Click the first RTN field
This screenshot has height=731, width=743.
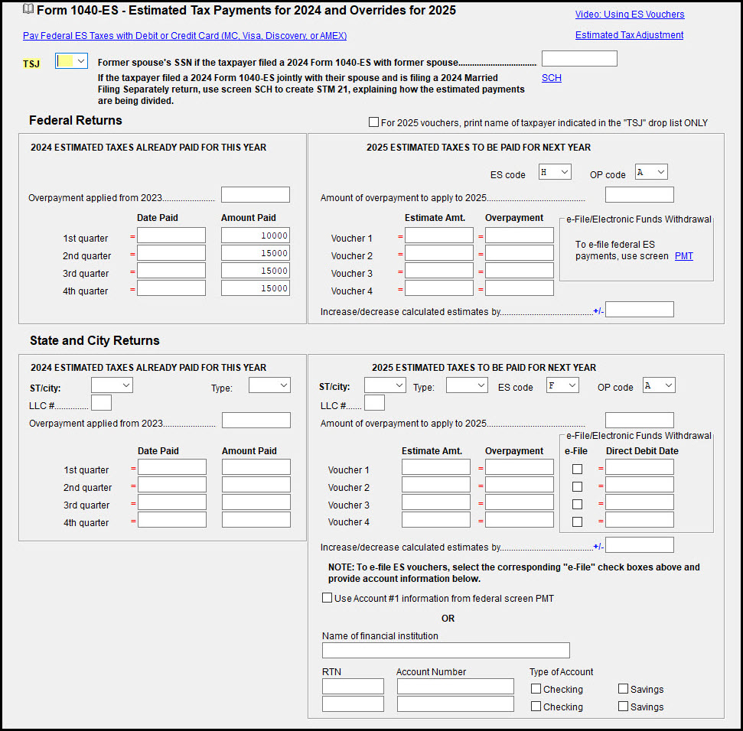(x=353, y=687)
